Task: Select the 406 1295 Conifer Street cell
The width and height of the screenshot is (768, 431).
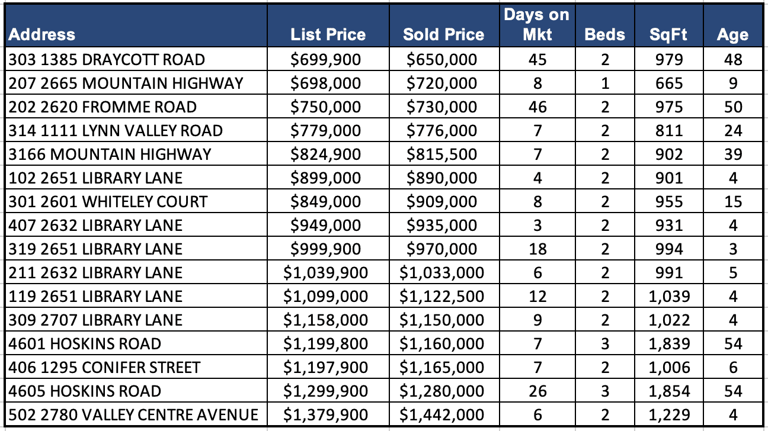Action: pos(104,368)
